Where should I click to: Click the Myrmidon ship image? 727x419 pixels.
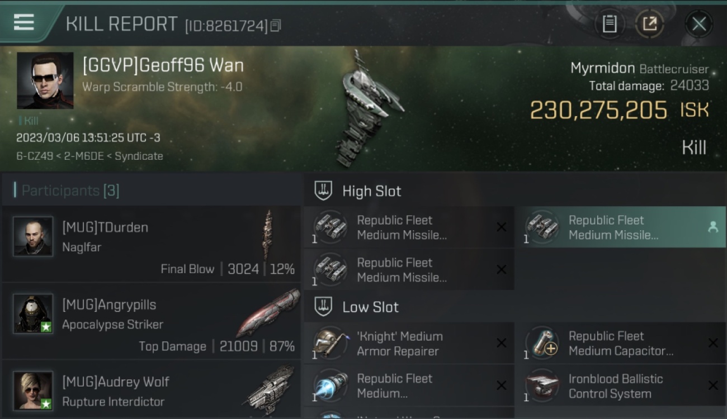(367, 109)
